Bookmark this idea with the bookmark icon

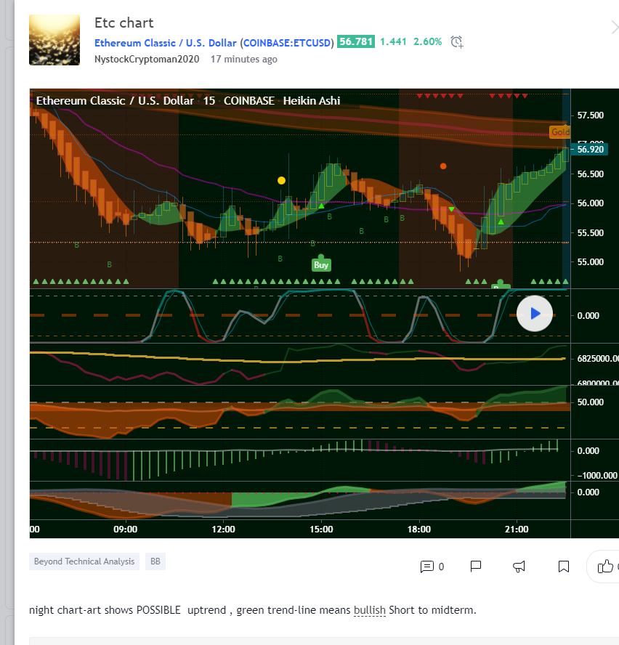(564, 567)
